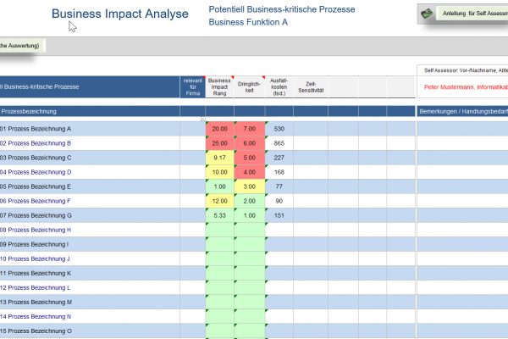Open the small dropdown under relevant für Firma
This screenshot has width=508, height=339.
point(202,119)
